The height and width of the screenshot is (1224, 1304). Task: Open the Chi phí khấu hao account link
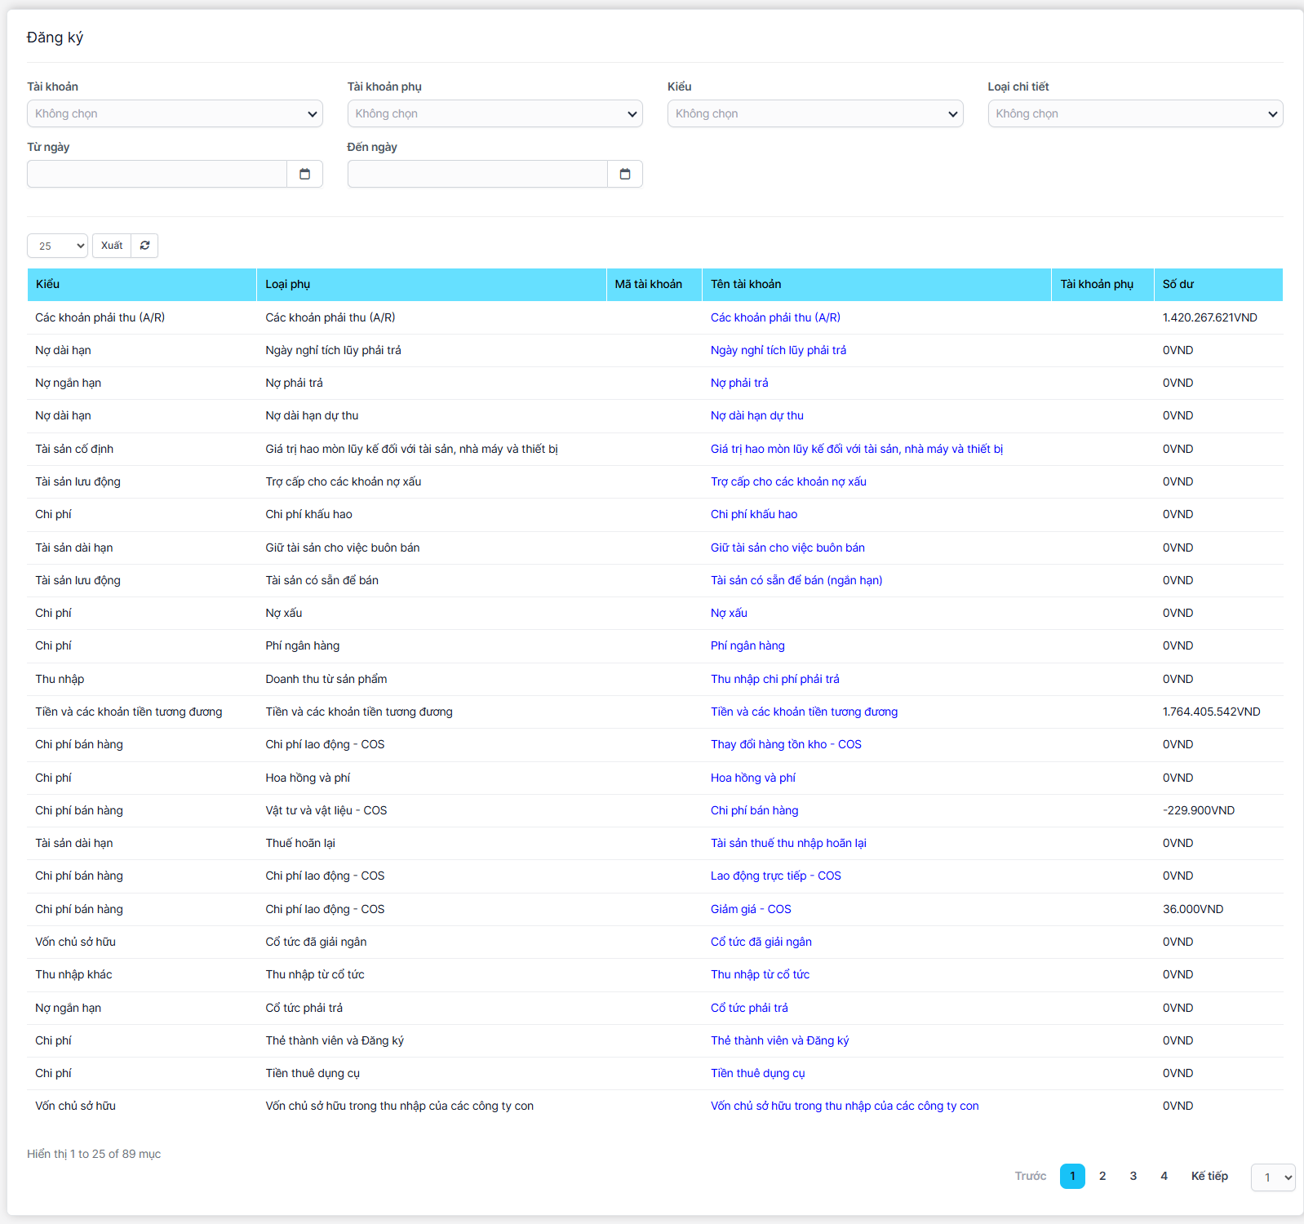tap(753, 514)
